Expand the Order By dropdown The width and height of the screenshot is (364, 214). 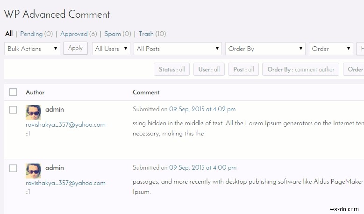click(x=265, y=49)
